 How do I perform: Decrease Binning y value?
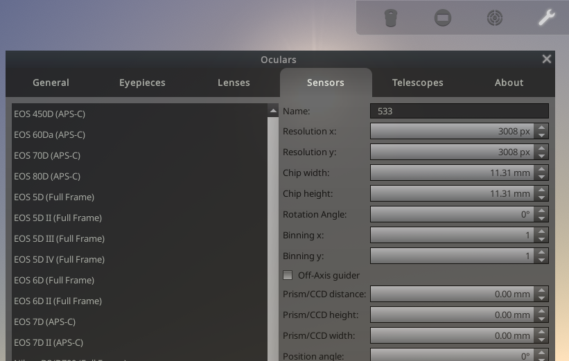tap(541, 260)
